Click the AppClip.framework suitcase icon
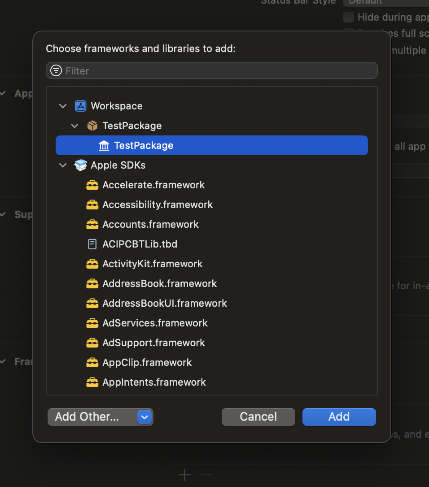Viewport: 429px width, 487px height. pyautogui.click(x=92, y=362)
